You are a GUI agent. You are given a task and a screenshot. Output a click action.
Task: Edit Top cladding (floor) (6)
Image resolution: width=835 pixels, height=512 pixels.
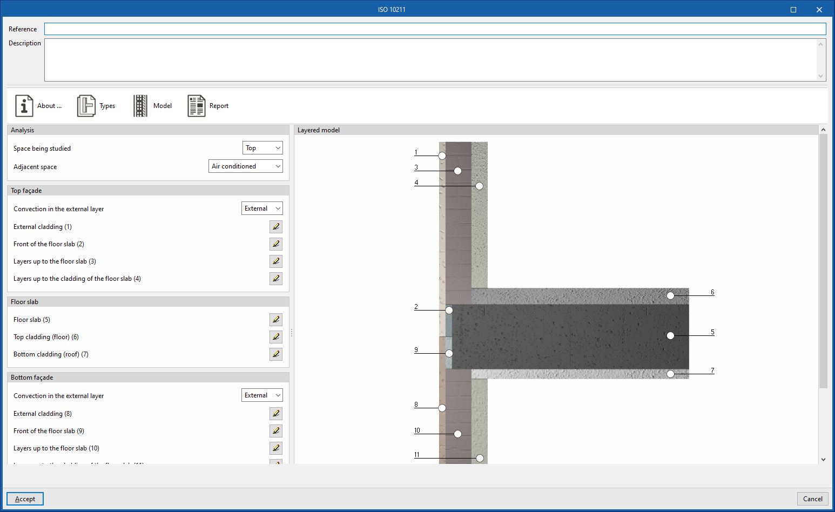click(276, 337)
